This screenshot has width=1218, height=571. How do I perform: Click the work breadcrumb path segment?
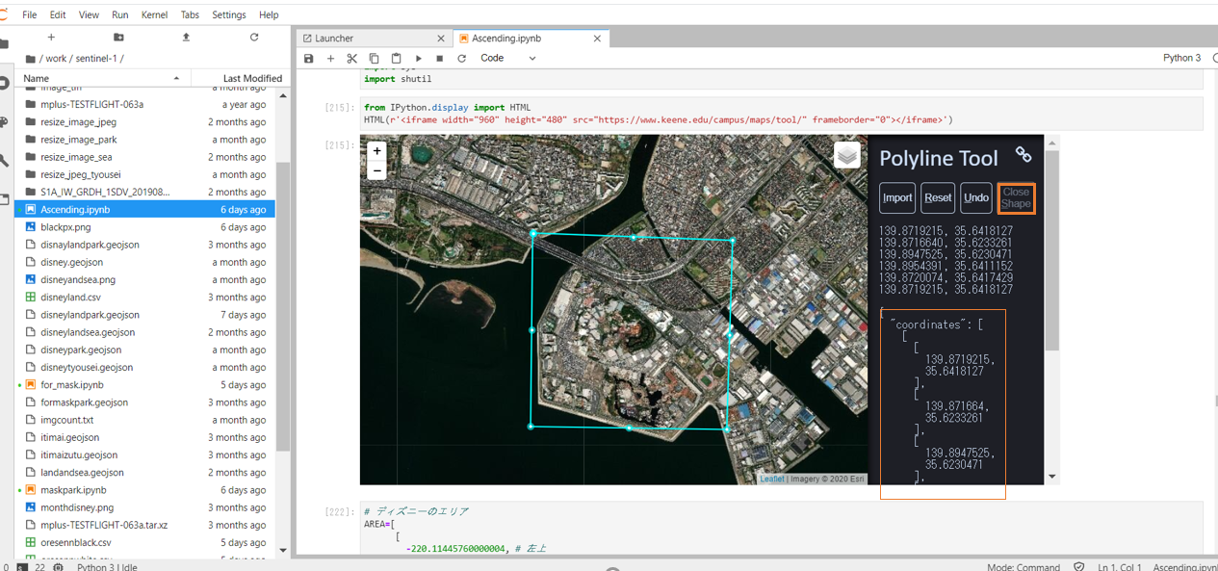click(x=56, y=59)
